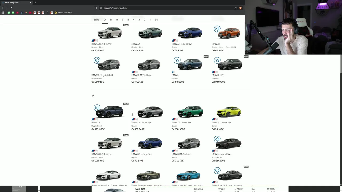The width and height of the screenshot is (342, 192).
Task: Click the Novo badge on BMW iX M70
Action: (x=246, y=57)
